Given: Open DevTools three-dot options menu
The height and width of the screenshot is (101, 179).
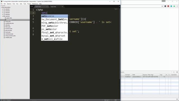Looking at the screenshot, I should click(174, 72).
